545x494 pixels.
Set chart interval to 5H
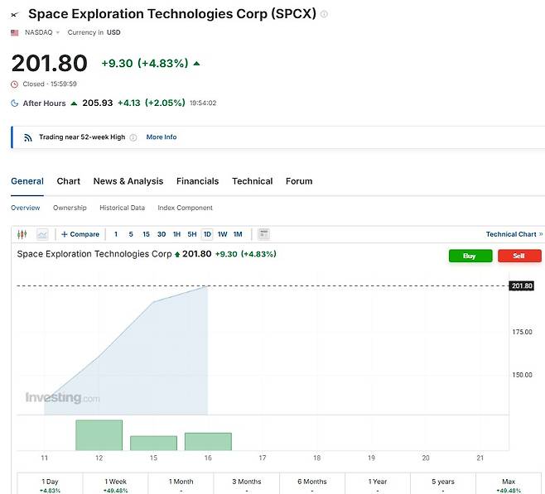coord(192,234)
